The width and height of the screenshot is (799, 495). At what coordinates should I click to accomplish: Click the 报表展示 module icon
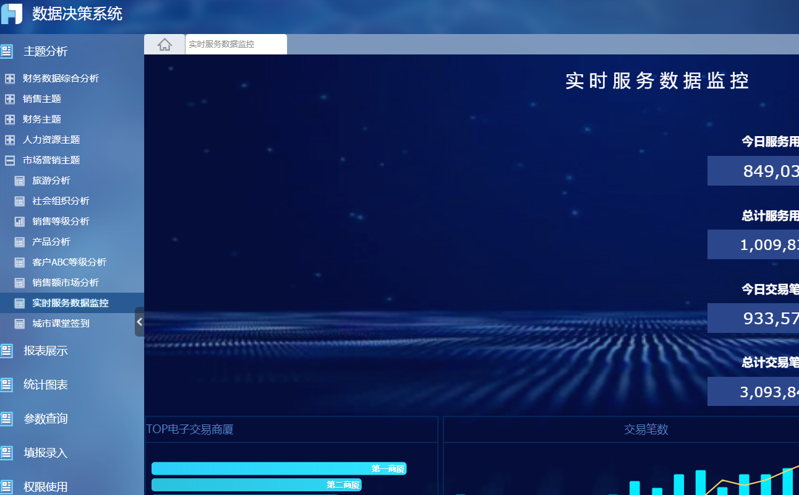(x=6, y=351)
